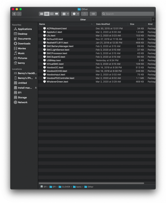Select Lilu.kext file
166x203 pixels.
click(97, 36)
